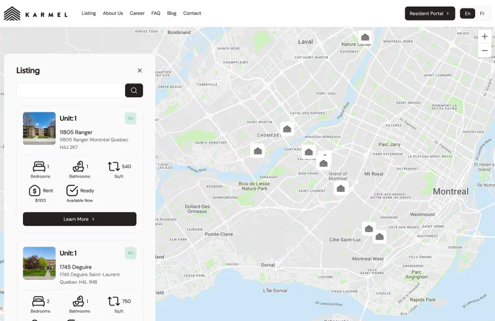Open the Listing nav item
The image size is (495, 321).
(x=88, y=13)
